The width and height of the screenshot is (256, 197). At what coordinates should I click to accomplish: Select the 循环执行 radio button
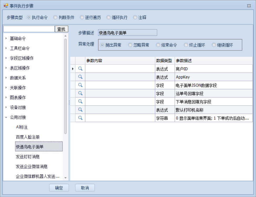(108, 18)
